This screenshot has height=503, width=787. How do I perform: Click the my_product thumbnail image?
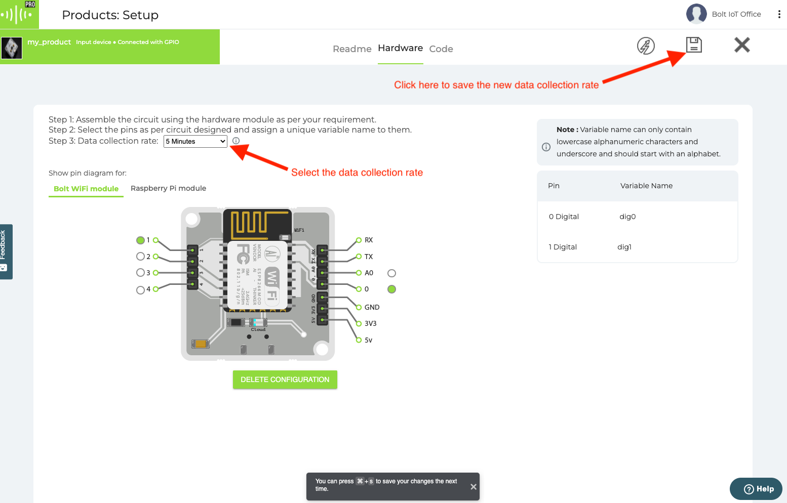point(12,48)
